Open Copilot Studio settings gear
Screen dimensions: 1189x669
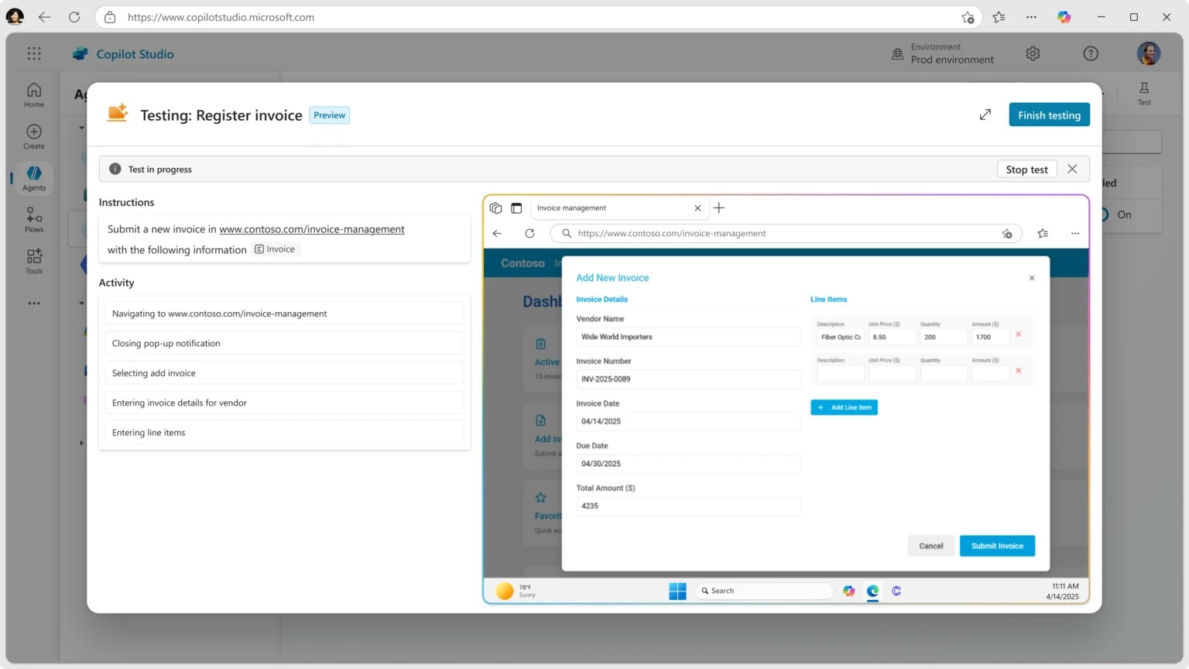1033,53
